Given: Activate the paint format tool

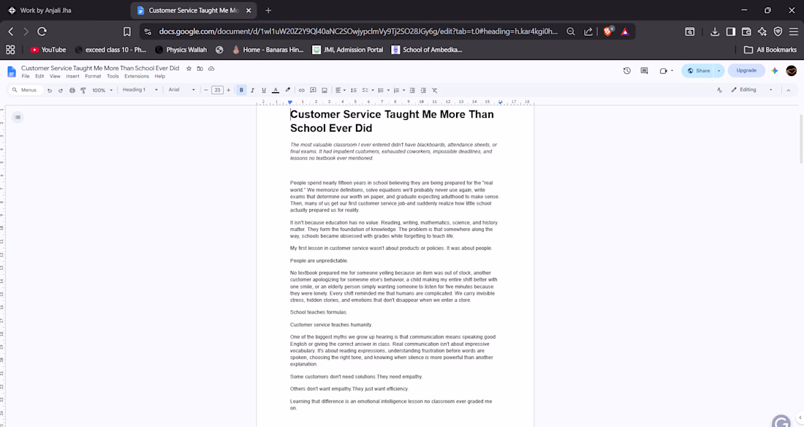Looking at the screenshot, I should pyautogui.click(x=83, y=91).
